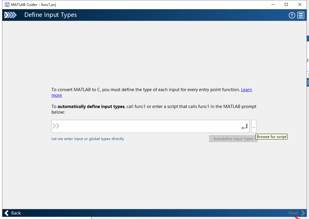Close the MATLAB Coder window

point(300,4)
